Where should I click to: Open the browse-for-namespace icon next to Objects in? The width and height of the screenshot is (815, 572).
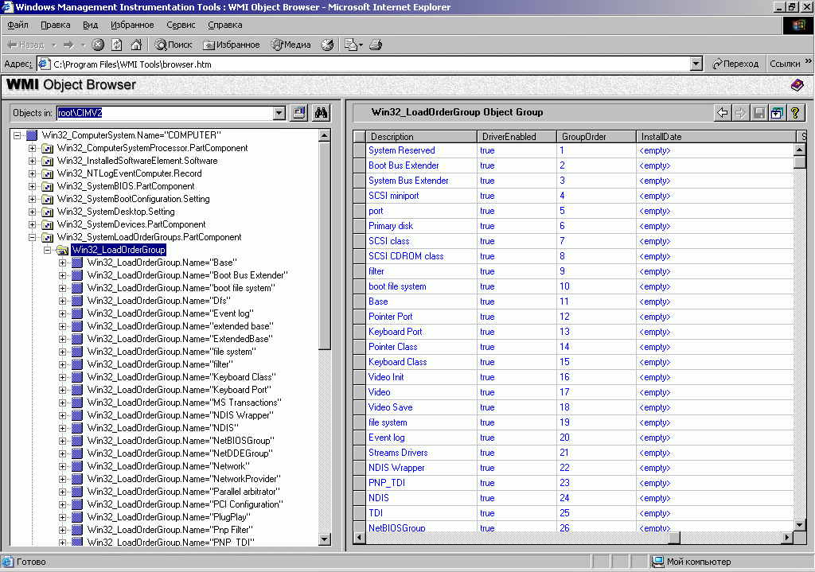click(298, 112)
